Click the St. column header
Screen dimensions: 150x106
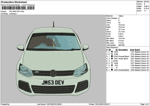pyautogui.click(x=117, y=50)
